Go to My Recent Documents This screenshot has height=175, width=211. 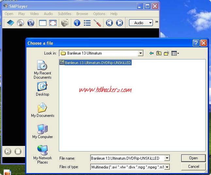tap(42, 70)
